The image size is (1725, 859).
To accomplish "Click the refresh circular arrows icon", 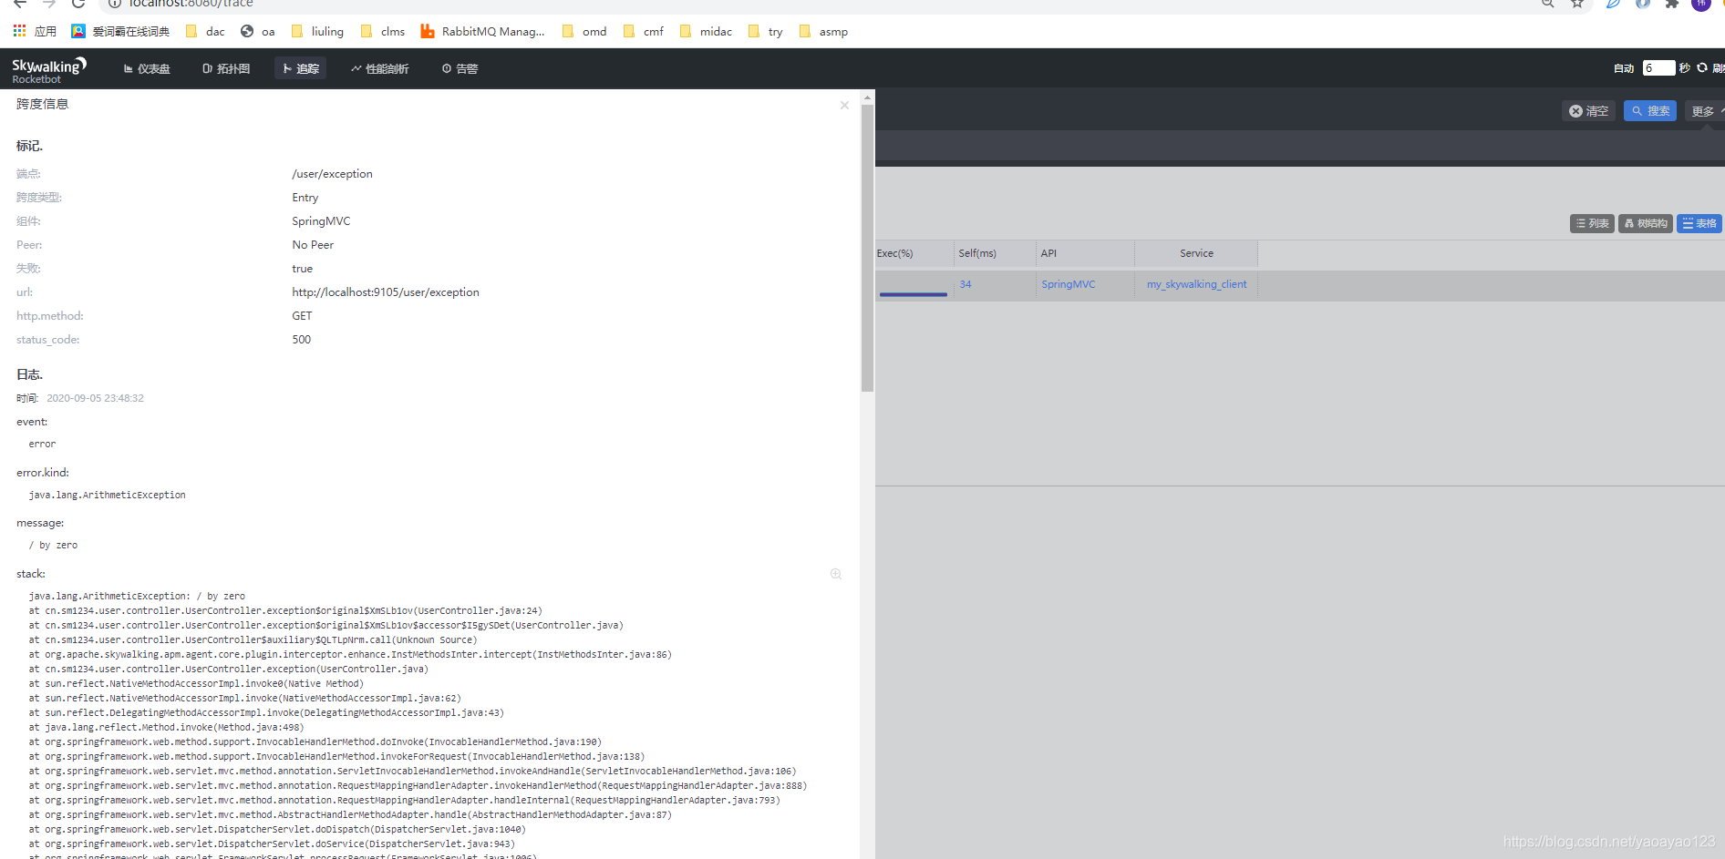I will pyautogui.click(x=1701, y=67).
